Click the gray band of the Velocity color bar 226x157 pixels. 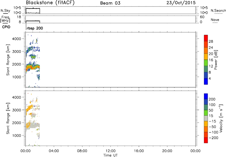click(206, 118)
